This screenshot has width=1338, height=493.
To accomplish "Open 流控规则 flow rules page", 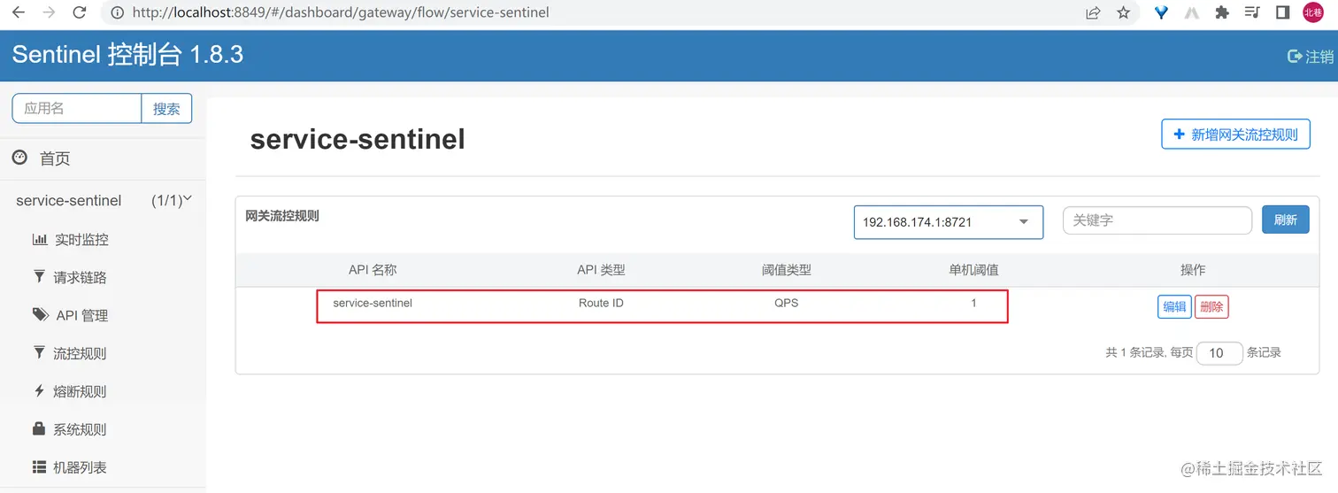I will click(80, 354).
